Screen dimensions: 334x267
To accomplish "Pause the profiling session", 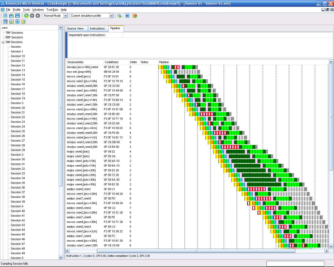I will 32,16.
